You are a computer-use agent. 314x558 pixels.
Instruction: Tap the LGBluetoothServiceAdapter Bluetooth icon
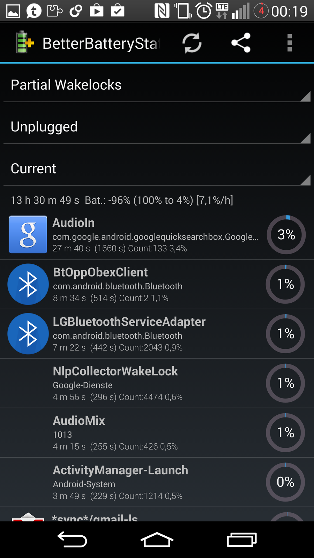[28, 334]
